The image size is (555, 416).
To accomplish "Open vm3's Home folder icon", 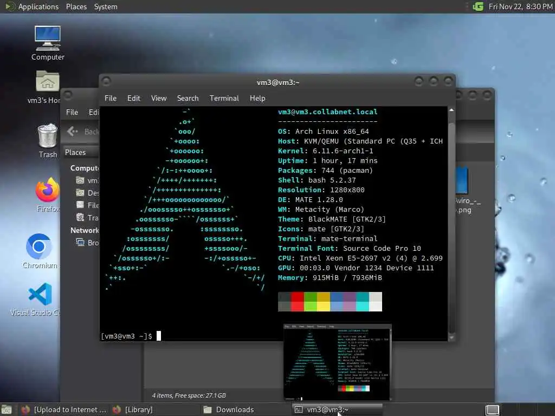I will 47,87.
